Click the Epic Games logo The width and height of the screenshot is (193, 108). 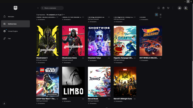[x=15, y=8]
